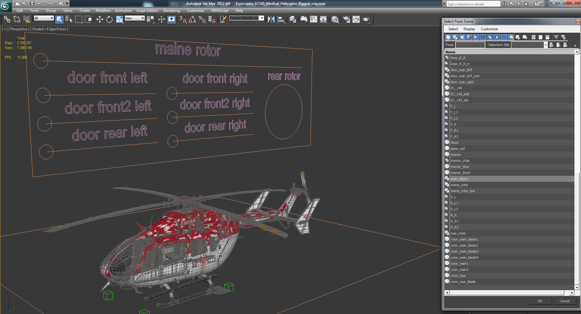
Task: Choose Rectangular Selection Region tool
Action: (x=79, y=19)
